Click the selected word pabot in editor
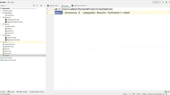 click(x=58, y=13)
